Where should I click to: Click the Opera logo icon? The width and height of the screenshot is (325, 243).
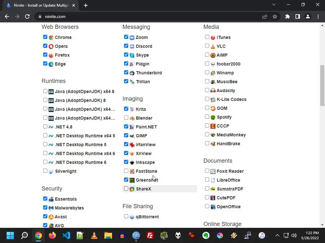tap(51, 47)
